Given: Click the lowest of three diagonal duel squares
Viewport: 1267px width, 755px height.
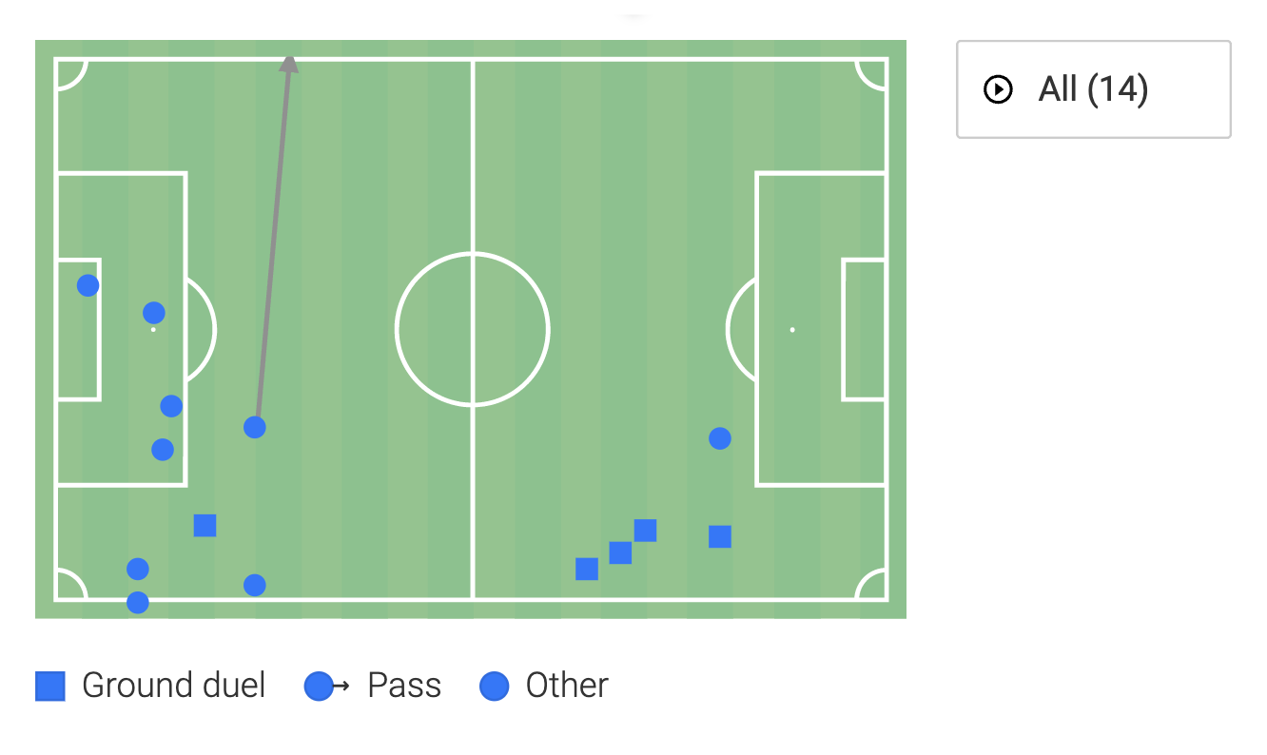Looking at the screenshot, I should click(587, 569).
